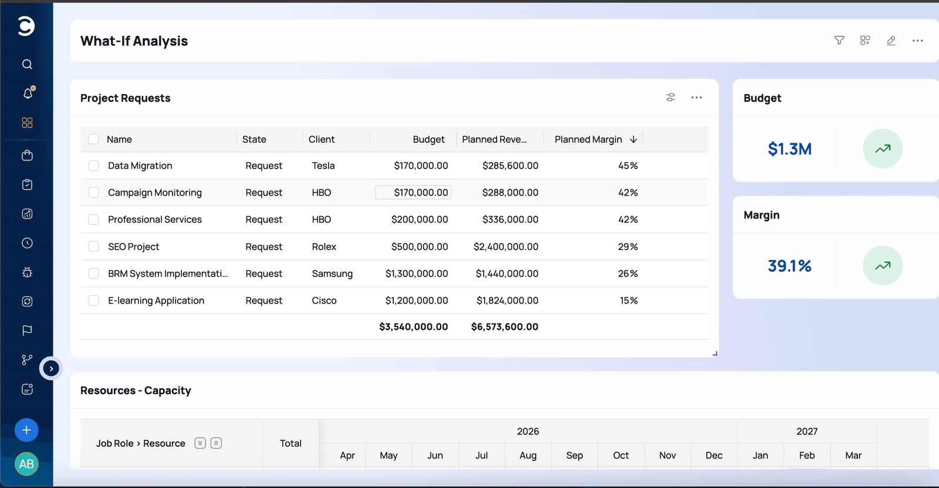Screen dimensions: 939x488
Task: Open the branch icon in sidebar
Action: [27, 360]
